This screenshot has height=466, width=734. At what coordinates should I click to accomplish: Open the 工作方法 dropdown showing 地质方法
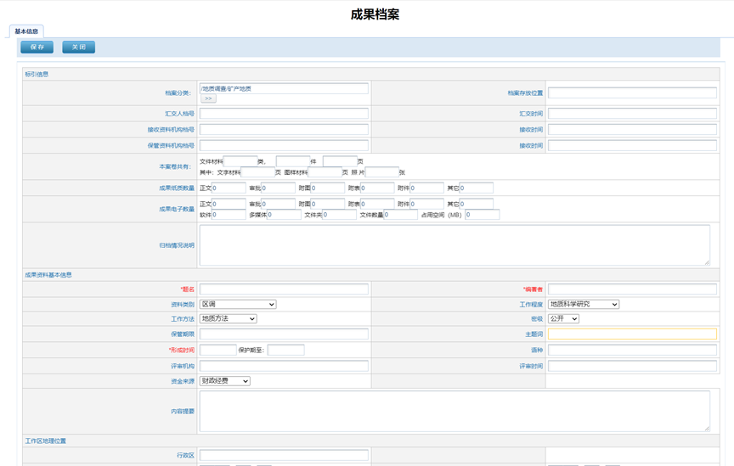pyautogui.click(x=228, y=318)
